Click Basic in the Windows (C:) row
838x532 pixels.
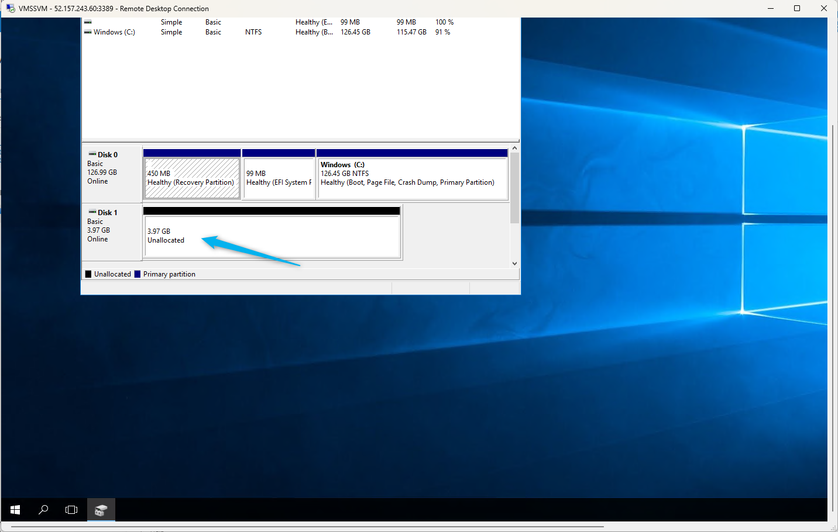click(x=213, y=32)
